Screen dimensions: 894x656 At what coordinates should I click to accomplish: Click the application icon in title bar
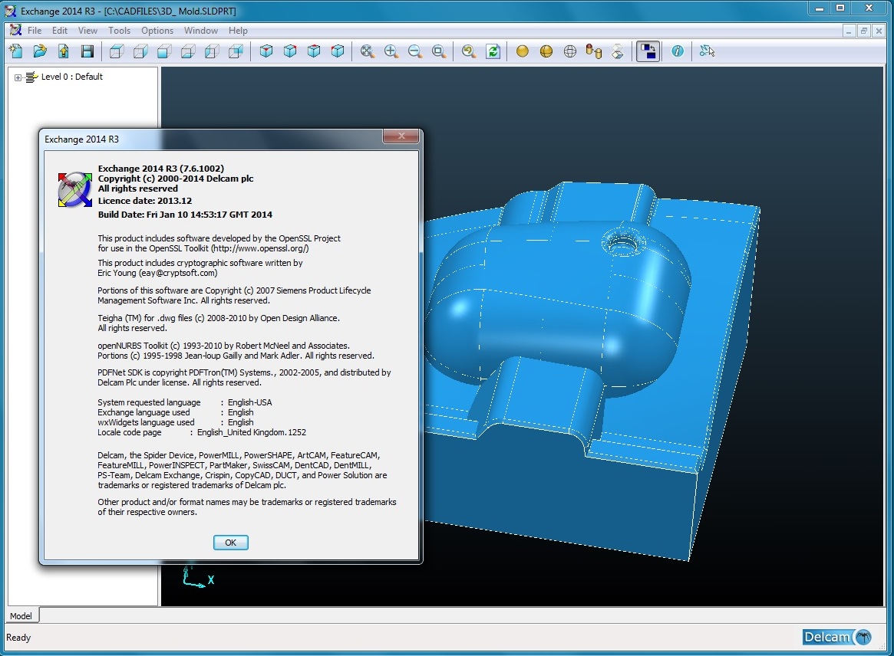click(x=11, y=11)
